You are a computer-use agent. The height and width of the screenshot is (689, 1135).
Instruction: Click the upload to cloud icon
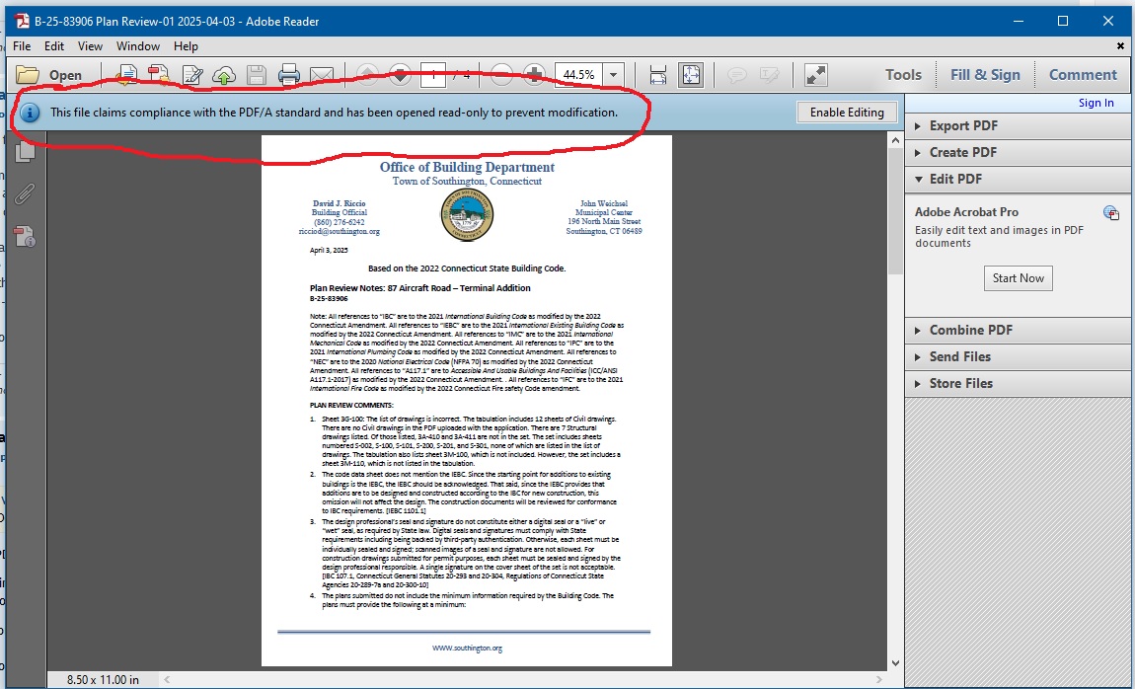pyautogui.click(x=224, y=75)
